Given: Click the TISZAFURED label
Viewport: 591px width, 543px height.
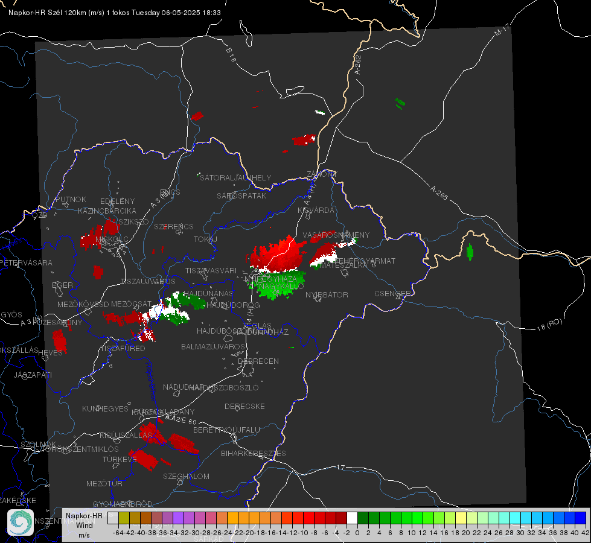Looking at the screenshot, I should 123,349.
